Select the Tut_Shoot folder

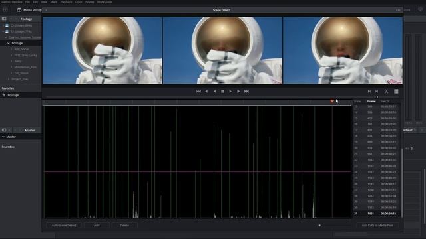click(21, 73)
